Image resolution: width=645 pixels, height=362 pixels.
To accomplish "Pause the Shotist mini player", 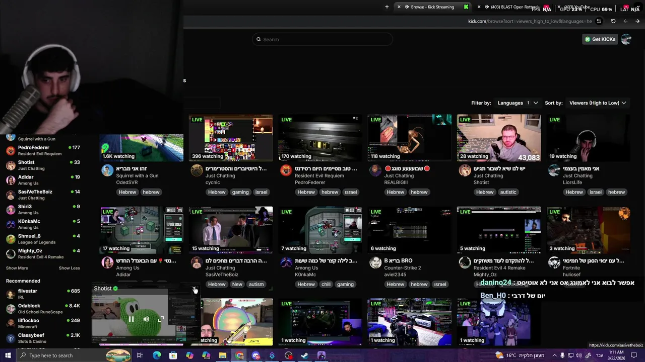I will pos(131,319).
